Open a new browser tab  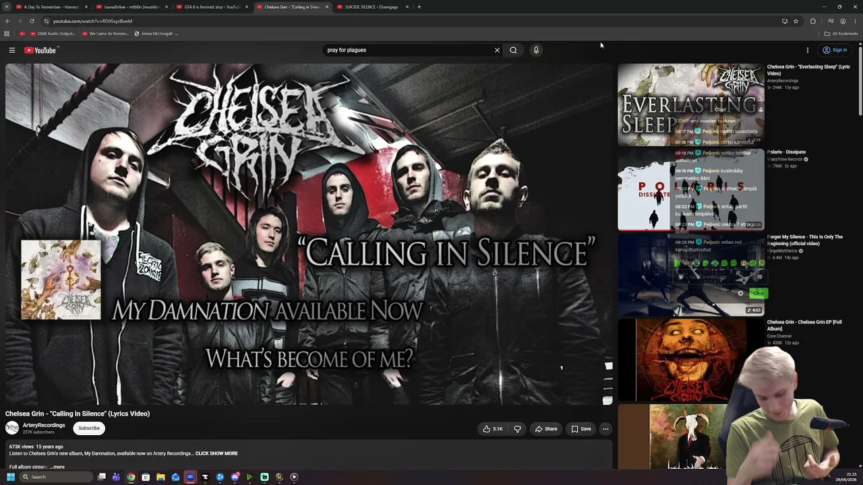coord(419,7)
